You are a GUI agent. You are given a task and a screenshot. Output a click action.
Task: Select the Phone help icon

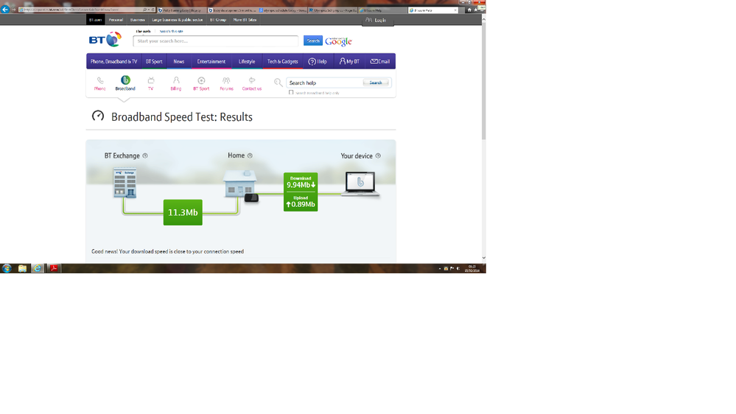100,83
